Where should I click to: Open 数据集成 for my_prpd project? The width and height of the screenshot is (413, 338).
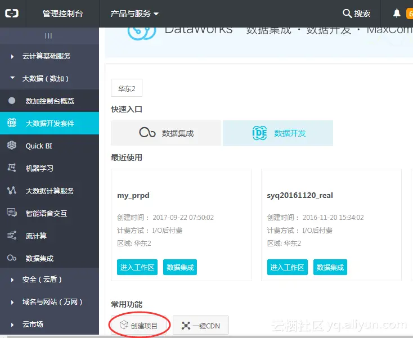(x=180, y=267)
